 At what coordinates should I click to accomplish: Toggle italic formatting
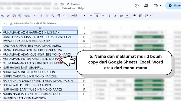115,16
